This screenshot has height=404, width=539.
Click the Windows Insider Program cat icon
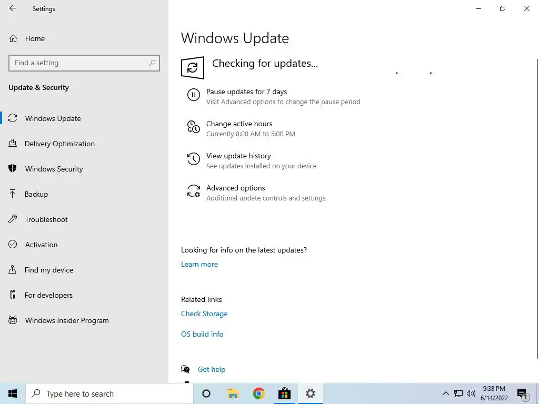tap(13, 320)
